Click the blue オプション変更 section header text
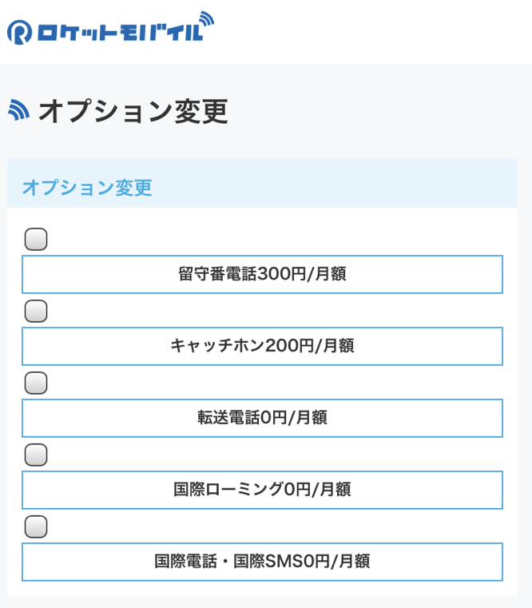The height and width of the screenshot is (608, 532). tap(87, 188)
